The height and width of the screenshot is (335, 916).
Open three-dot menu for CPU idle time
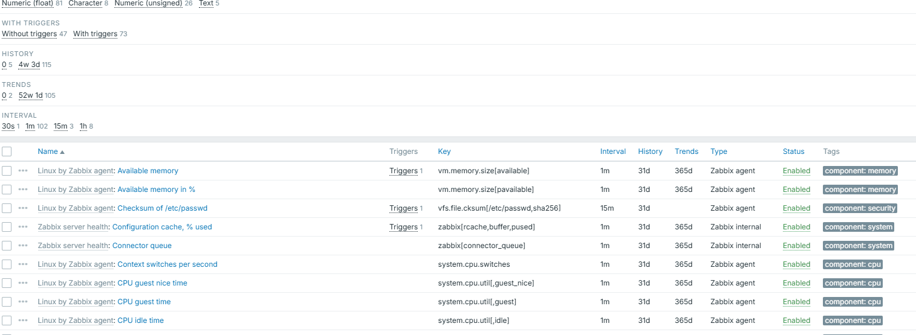pos(23,321)
